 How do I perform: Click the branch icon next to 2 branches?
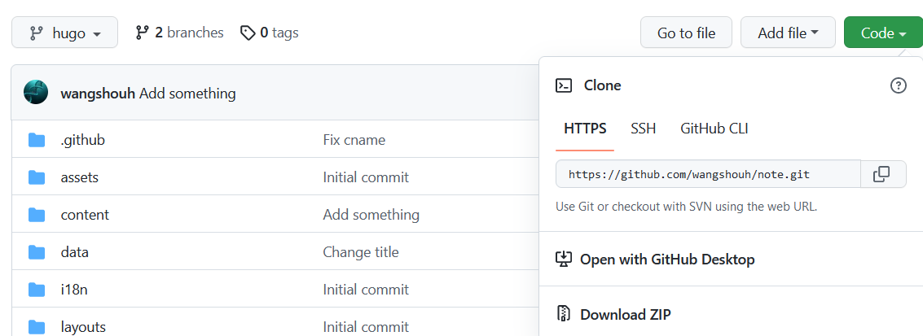[x=142, y=33]
